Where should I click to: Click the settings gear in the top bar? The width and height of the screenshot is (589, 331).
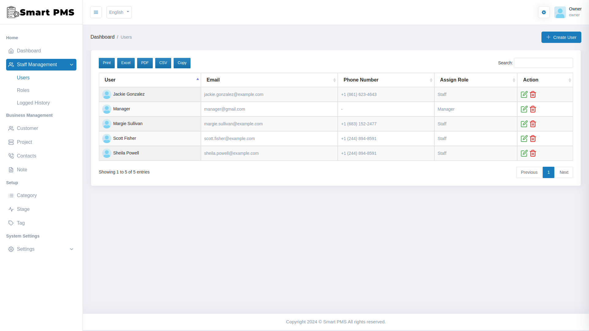544,12
